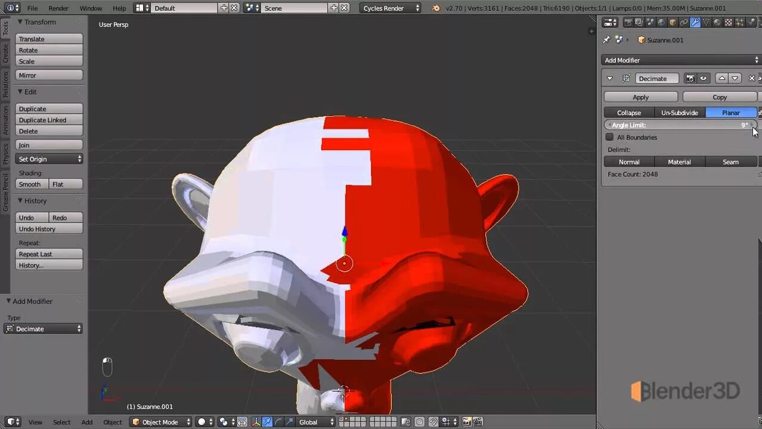Screen dimensions: 762x429
Task: Toggle snap magnet button in header
Action: point(433,422)
